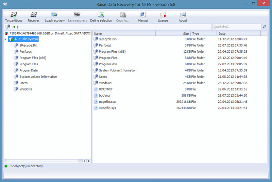Expand System Volume Information tree node

(10, 77)
